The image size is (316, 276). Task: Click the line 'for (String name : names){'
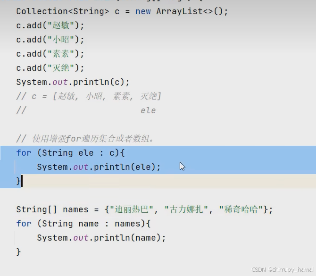click(x=83, y=224)
